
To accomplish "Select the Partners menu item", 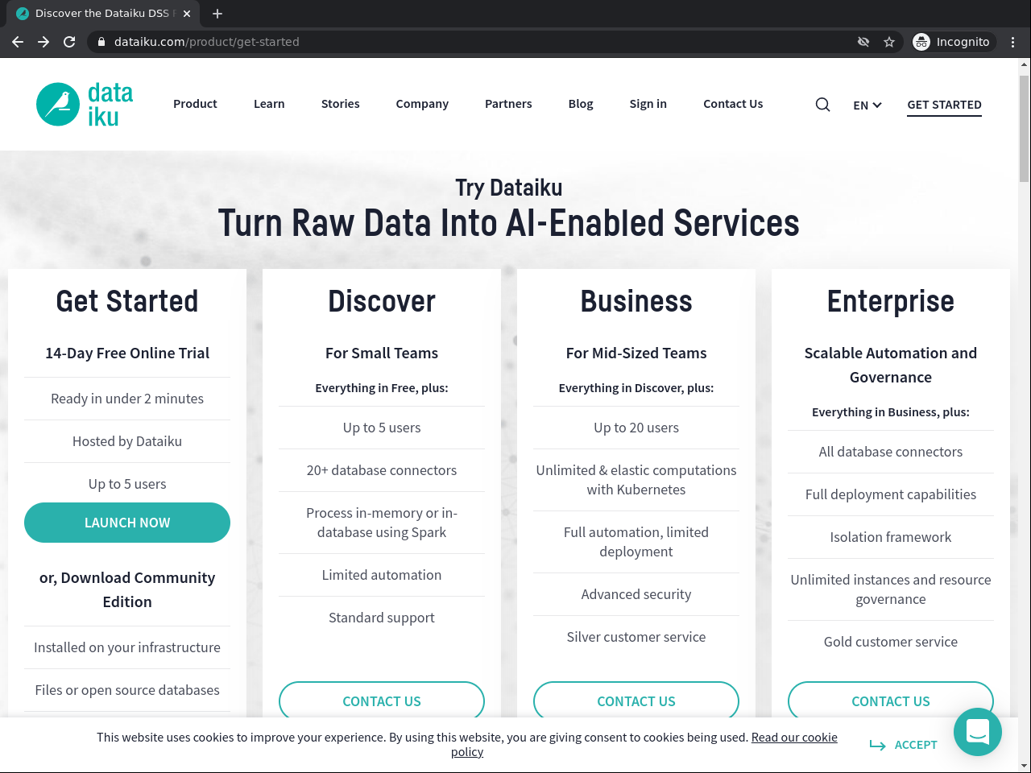I will point(508,104).
